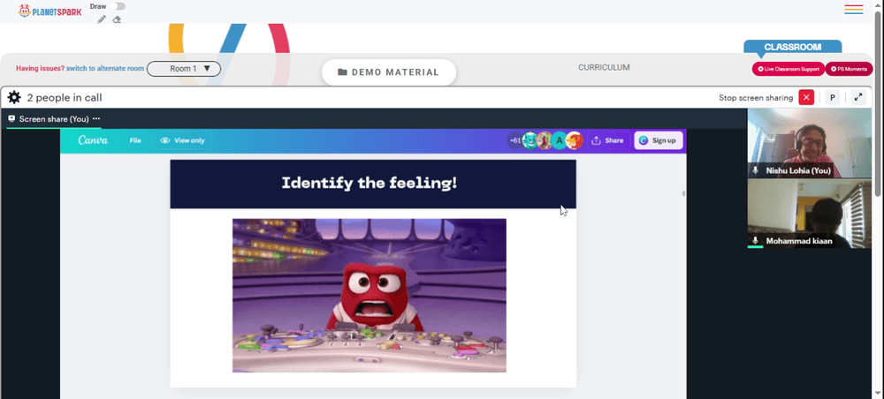Open the Canva File menu
The height and width of the screenshot is (399, 884).
(x=135, y=140)
